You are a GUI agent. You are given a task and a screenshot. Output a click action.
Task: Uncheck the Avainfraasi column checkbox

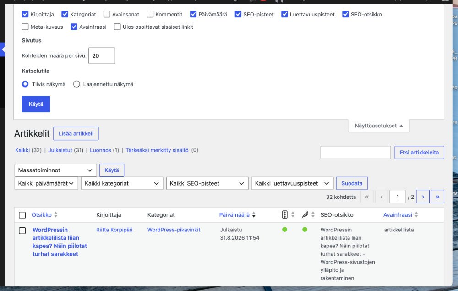(x=74, y=27)
